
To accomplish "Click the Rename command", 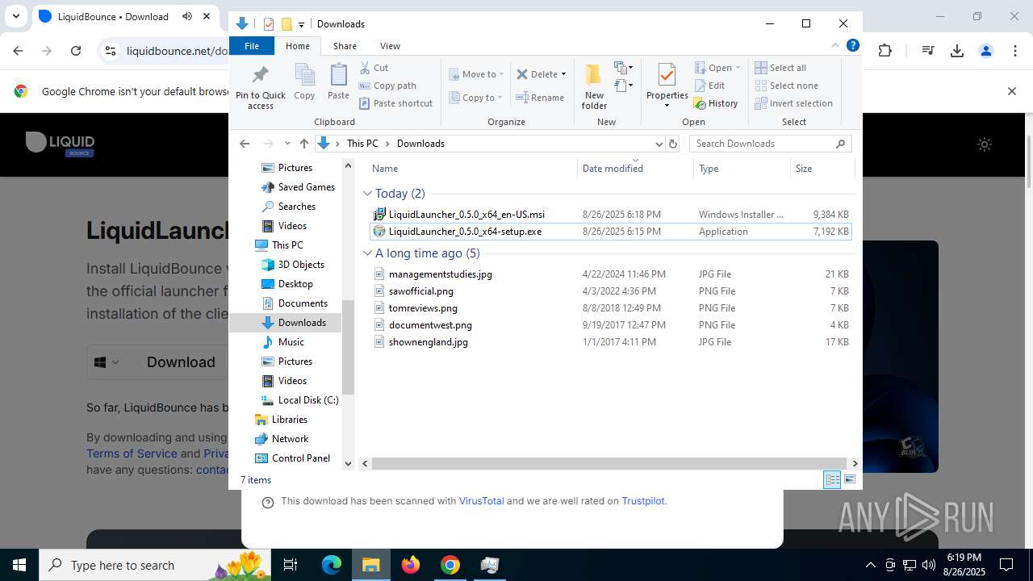I will point(540,98).
